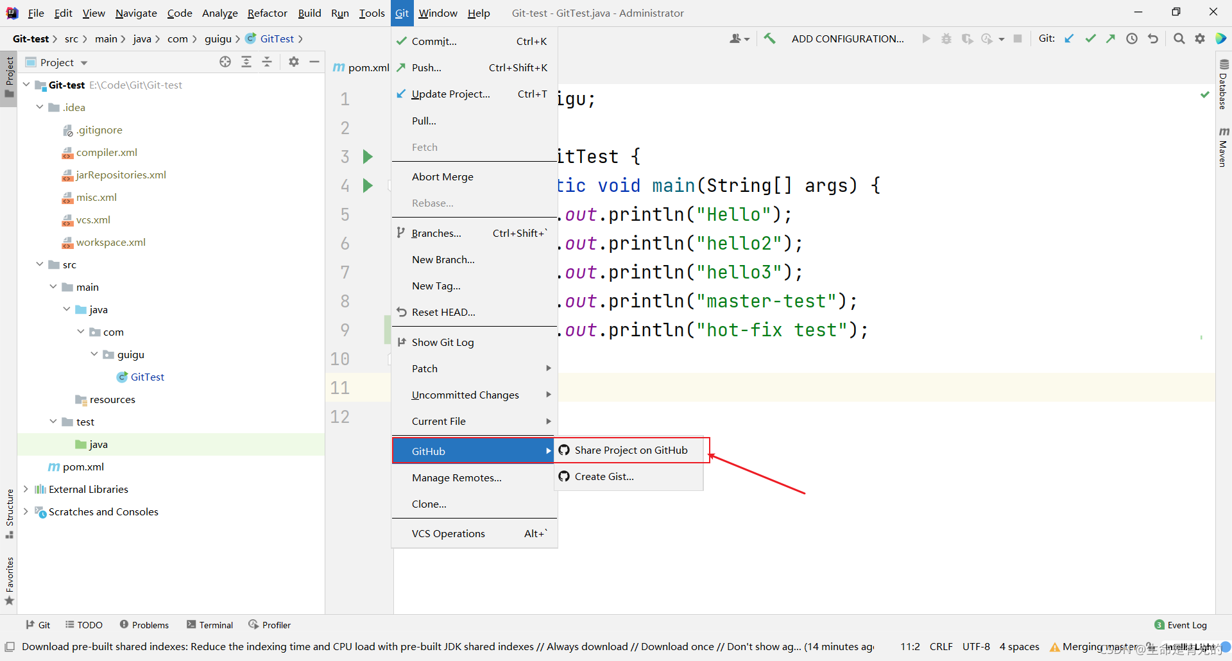Click GitTest breadcrumb in navigation bar

point(270,39)
